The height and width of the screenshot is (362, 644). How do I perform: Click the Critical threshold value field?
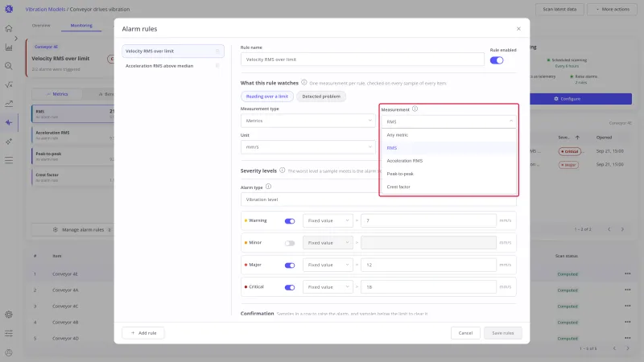428,287
